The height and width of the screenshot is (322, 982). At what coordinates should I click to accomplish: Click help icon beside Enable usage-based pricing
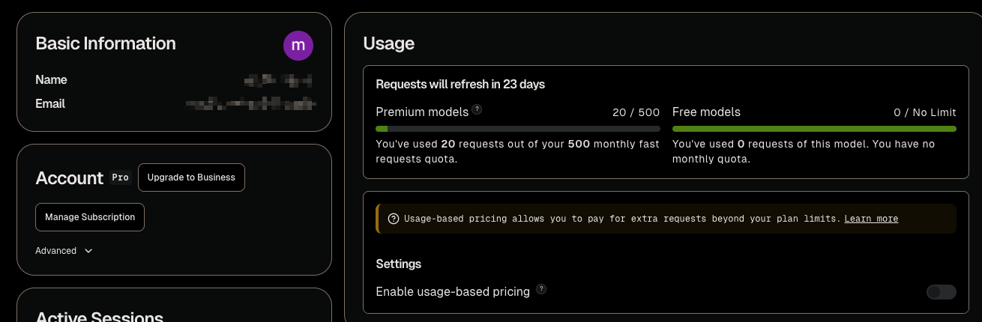(x=541, y=289)
